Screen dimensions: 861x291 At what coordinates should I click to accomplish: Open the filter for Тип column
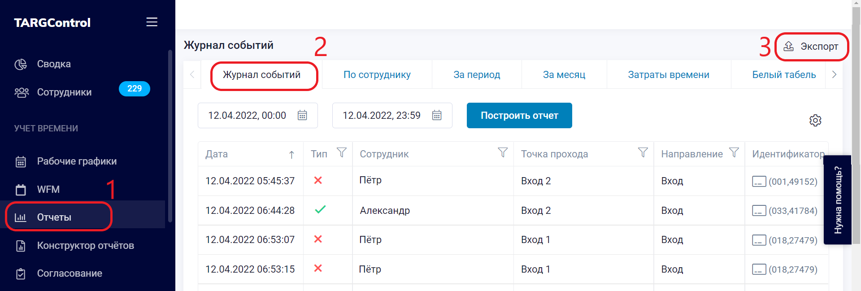[342, 153]
